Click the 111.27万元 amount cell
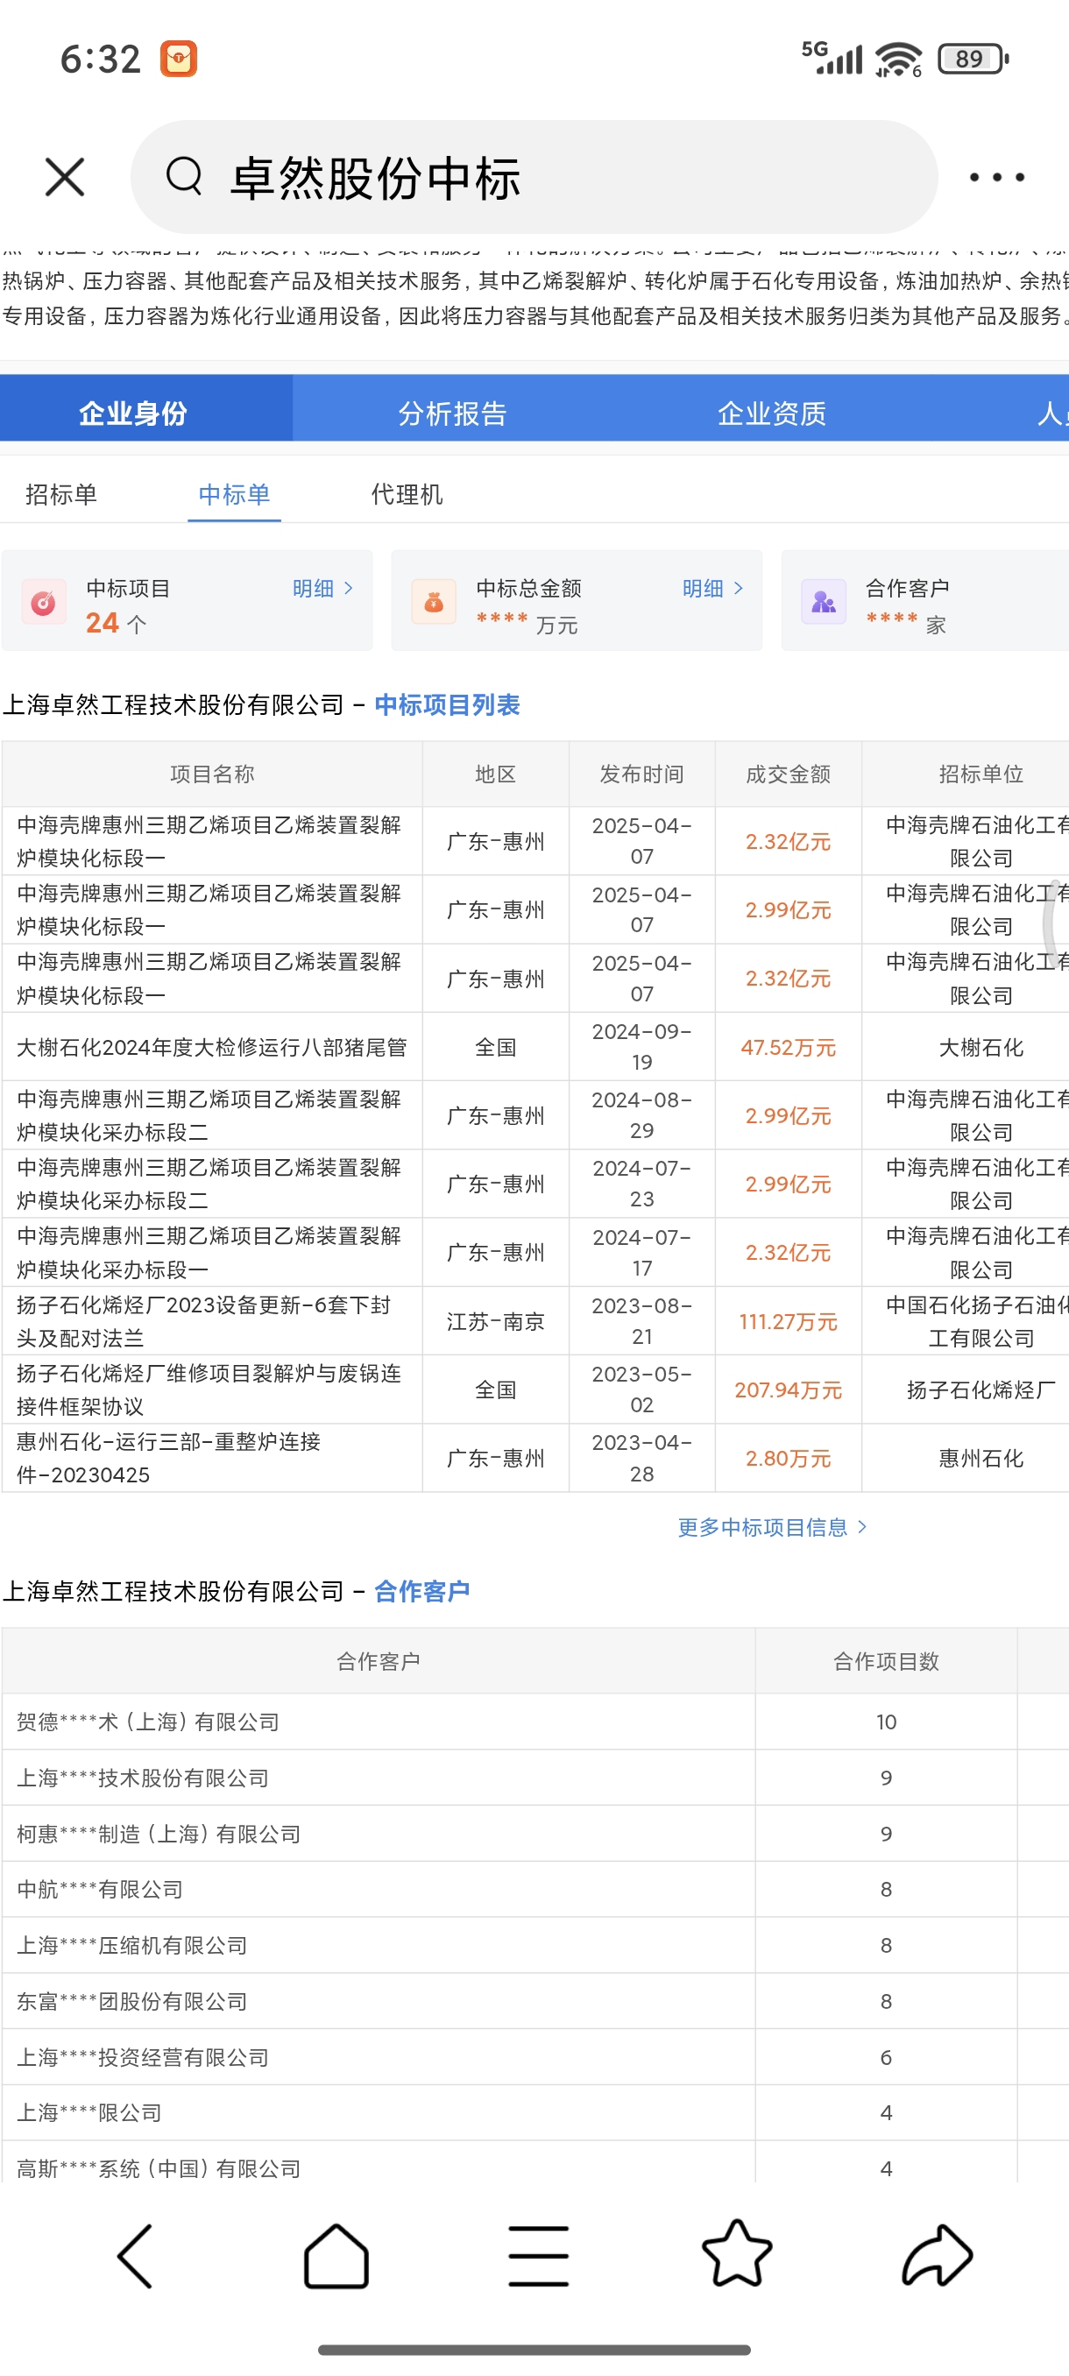The width and height of the screenshot is (1069, 2376). 789,1322
